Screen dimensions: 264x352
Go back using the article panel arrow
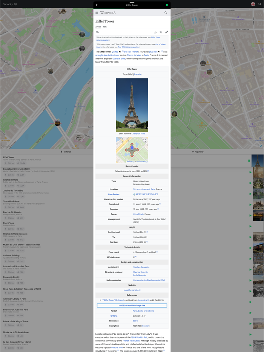[x=97, y=5]
